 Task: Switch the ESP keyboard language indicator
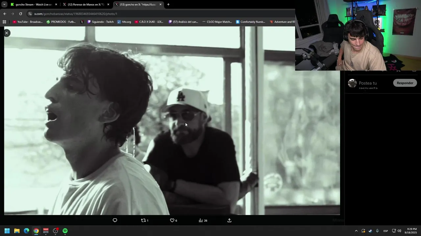coord(385,231)
